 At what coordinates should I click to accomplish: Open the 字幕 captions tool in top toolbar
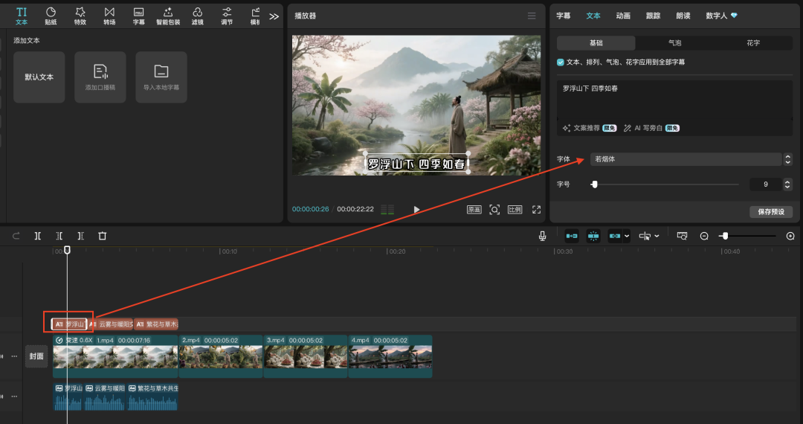(x=139, y=16)
